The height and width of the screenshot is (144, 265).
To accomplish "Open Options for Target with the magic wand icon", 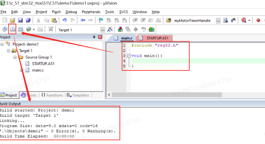I will click(110, 29).
